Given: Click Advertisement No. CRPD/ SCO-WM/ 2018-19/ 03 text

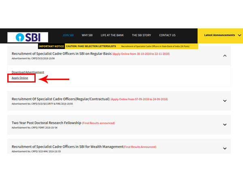Looking at the screenshot, I should 36,152.
